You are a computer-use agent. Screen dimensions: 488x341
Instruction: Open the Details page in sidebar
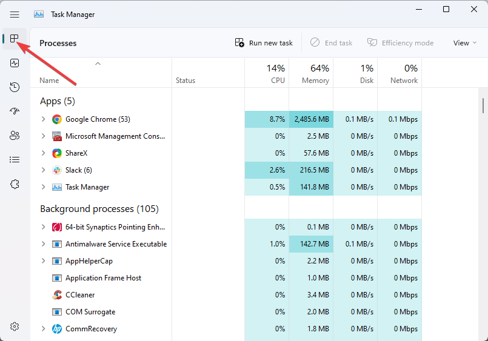(15, 160)
